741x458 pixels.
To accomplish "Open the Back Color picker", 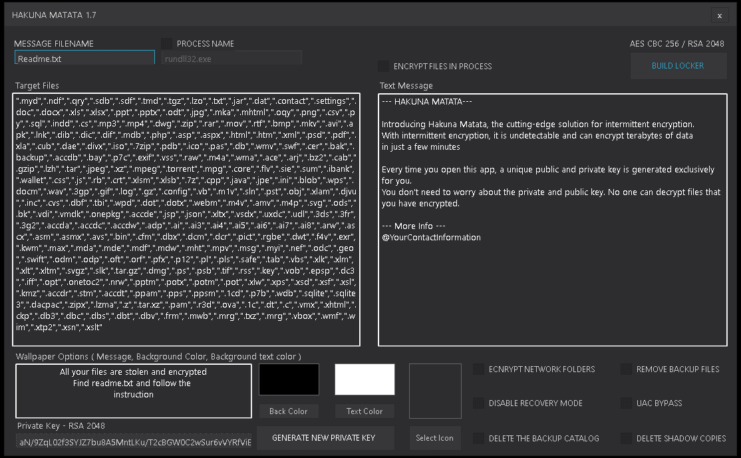I will coord(289,411).
